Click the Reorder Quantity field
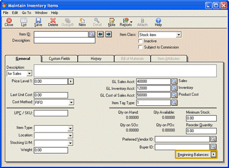Screen dimensions: 229x168 tap(201, 131)
